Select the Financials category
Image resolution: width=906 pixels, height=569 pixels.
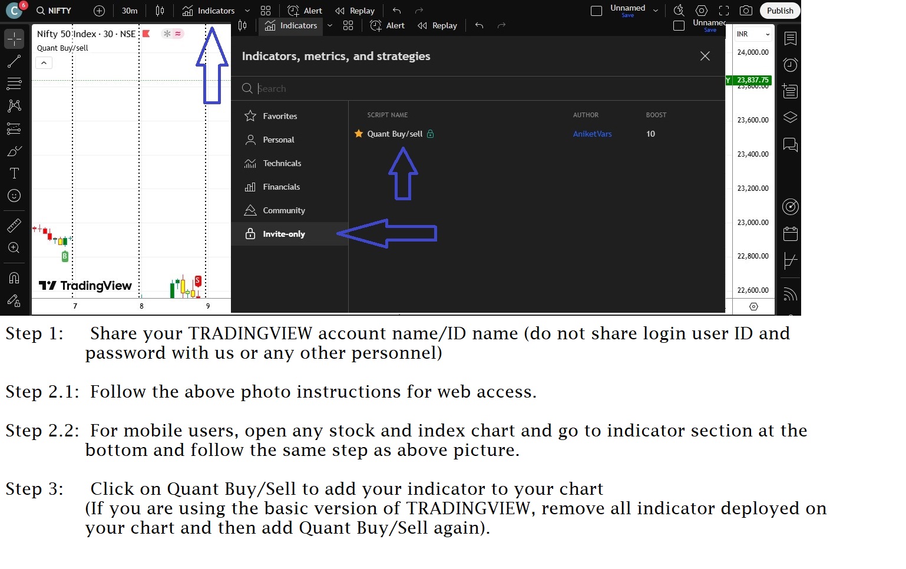click(289, 187)
